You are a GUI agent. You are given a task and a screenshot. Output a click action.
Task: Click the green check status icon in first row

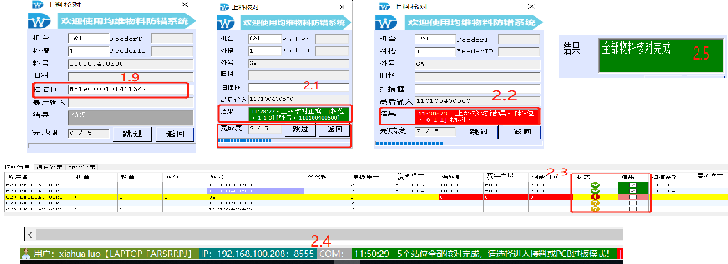pos(595,185)
